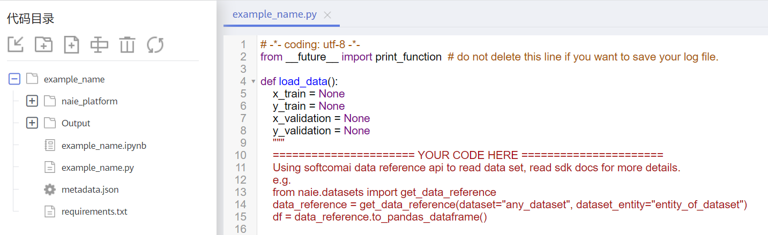768x235 pixels.
Task: Switch to the example_name.py editor tab
Action: coord(274,15)
